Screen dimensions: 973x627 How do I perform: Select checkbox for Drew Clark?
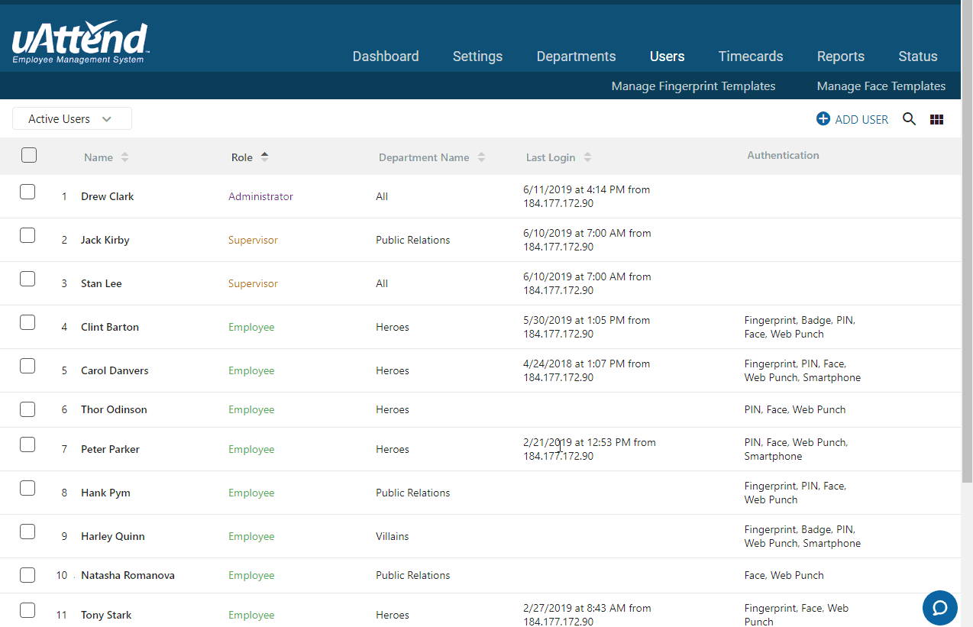pyautogui.click(x=27, y=192)
